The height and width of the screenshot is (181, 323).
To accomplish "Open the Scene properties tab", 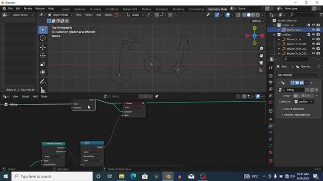I will 271,96.
